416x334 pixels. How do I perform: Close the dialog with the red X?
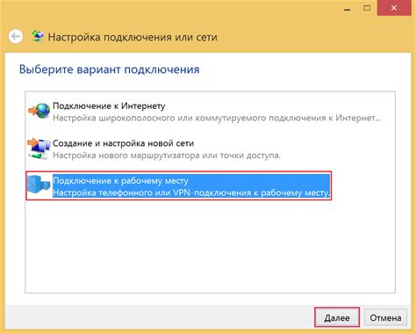[x=394, y=8]
